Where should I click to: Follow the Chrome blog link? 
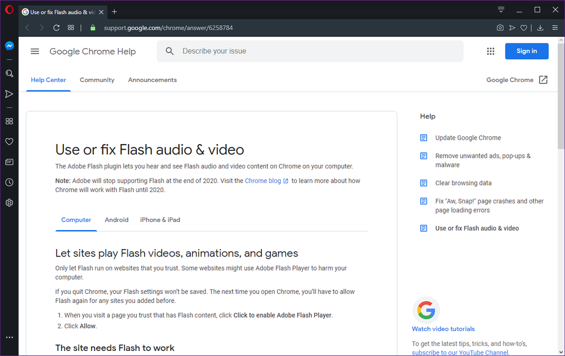pos(263,181)
